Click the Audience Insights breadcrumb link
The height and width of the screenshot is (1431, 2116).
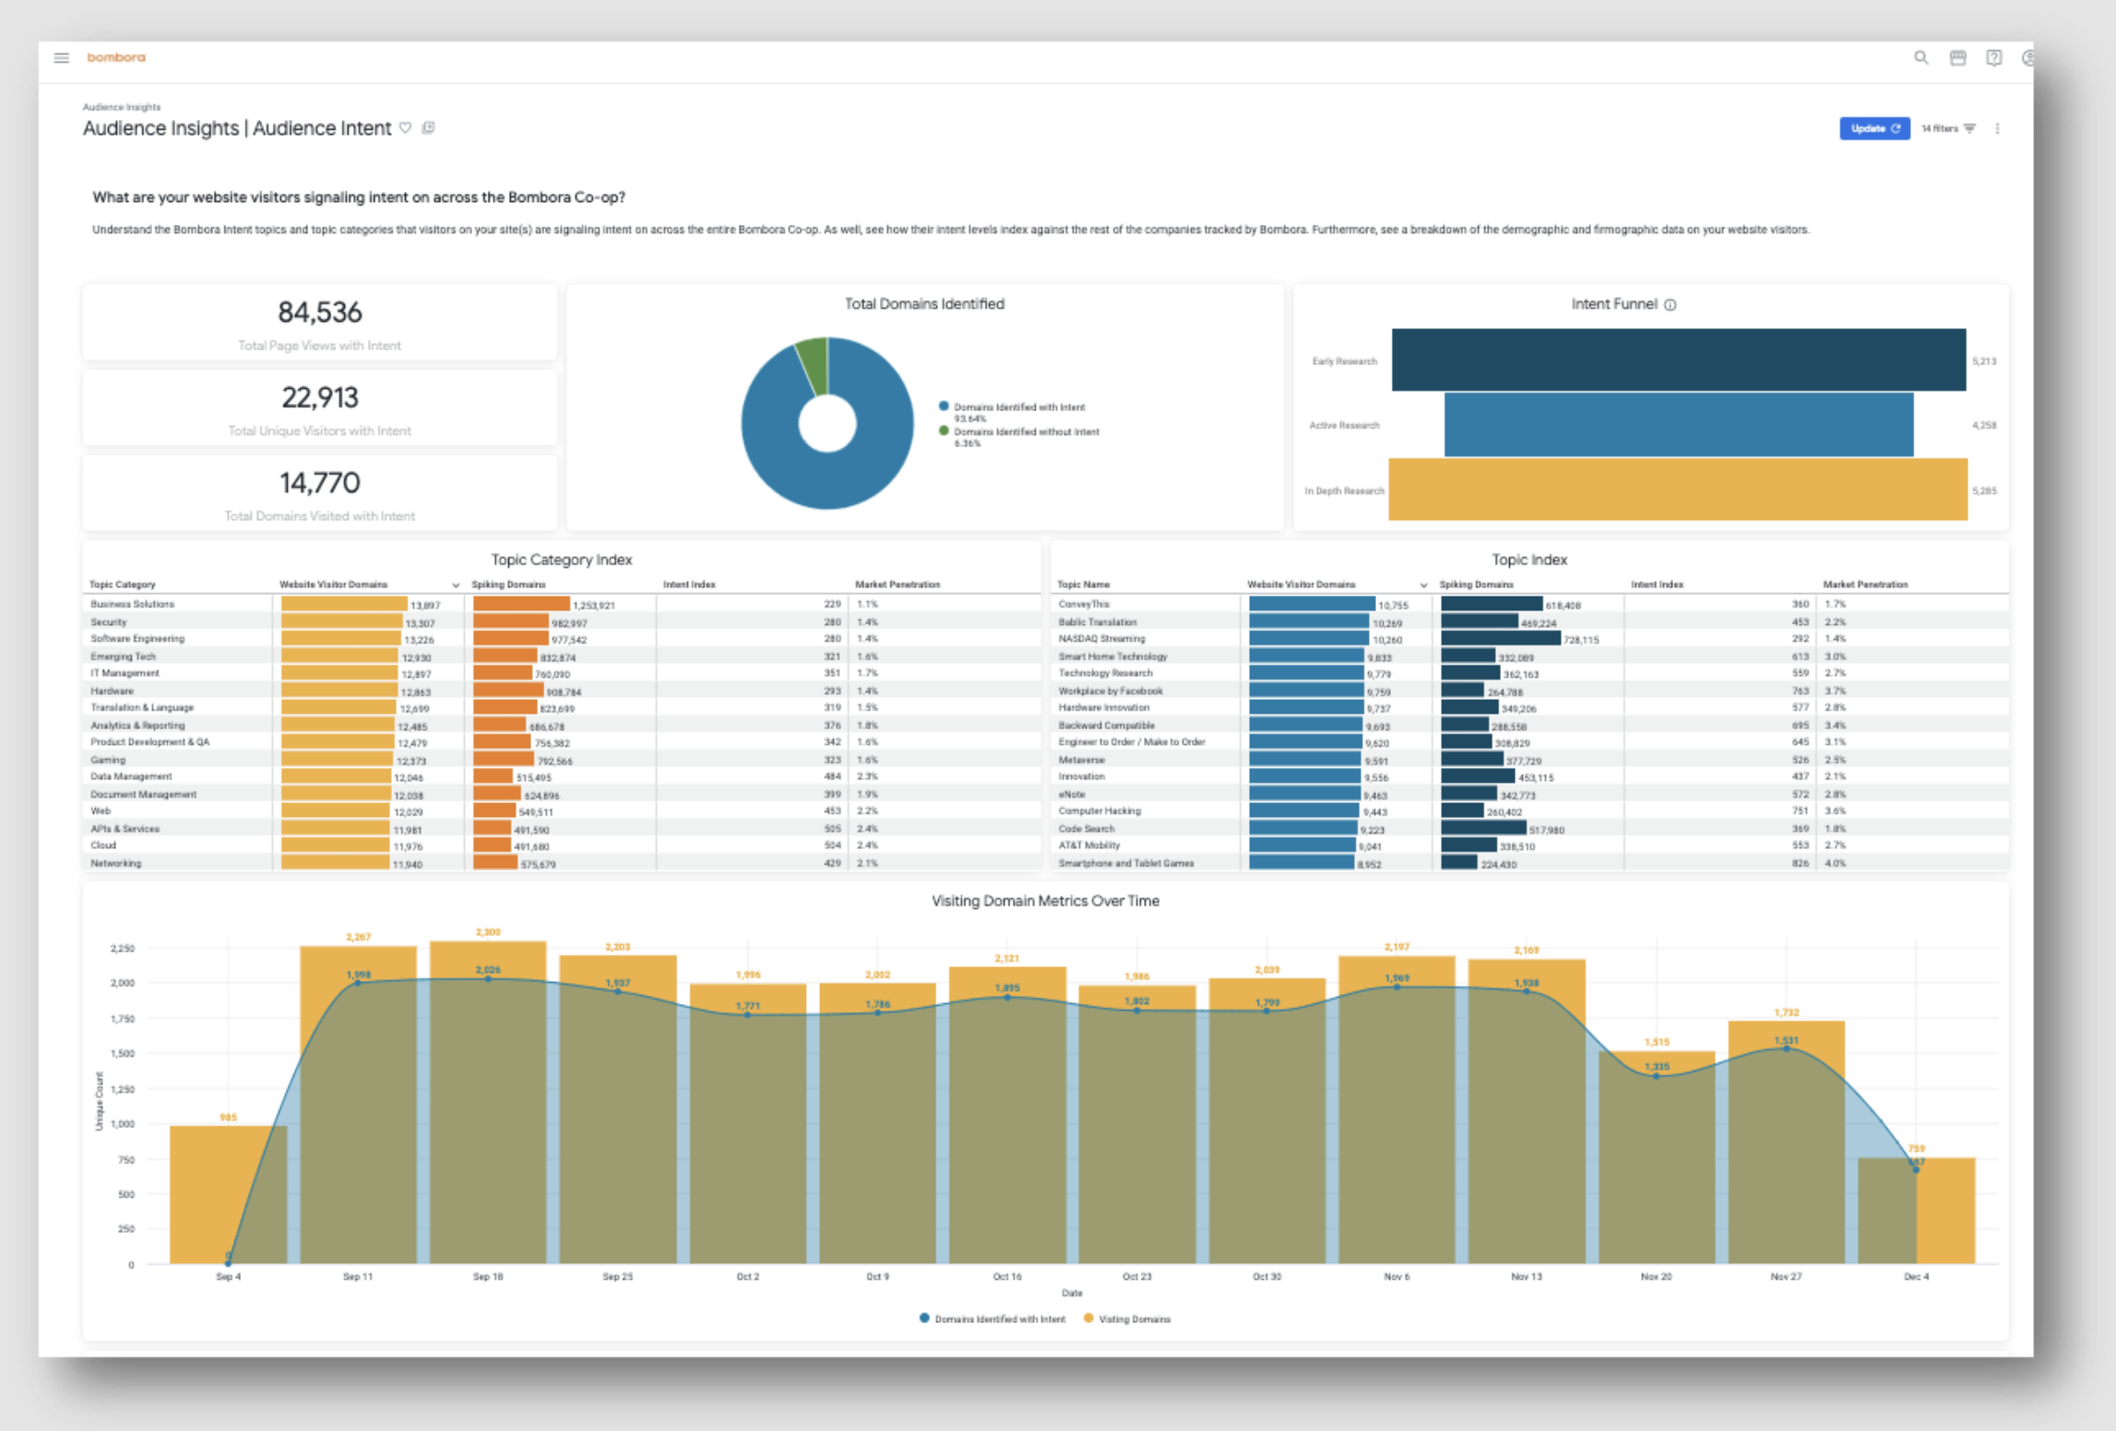coord(121,107)
